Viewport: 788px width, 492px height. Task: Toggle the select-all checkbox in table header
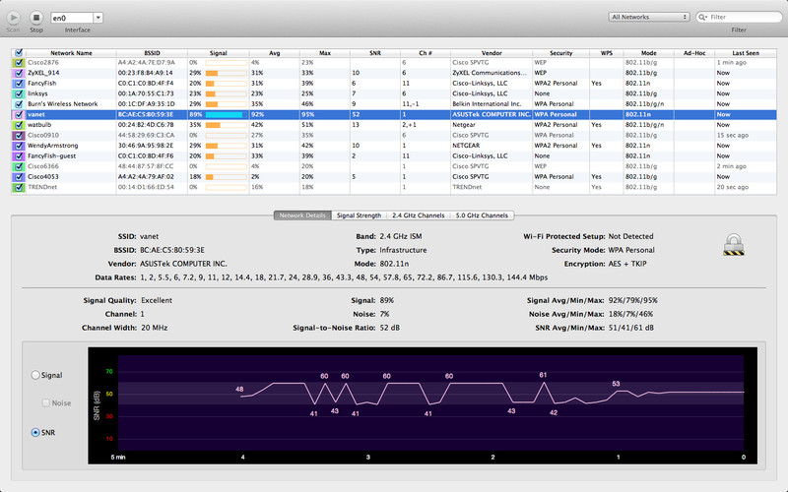pos(19,53)
